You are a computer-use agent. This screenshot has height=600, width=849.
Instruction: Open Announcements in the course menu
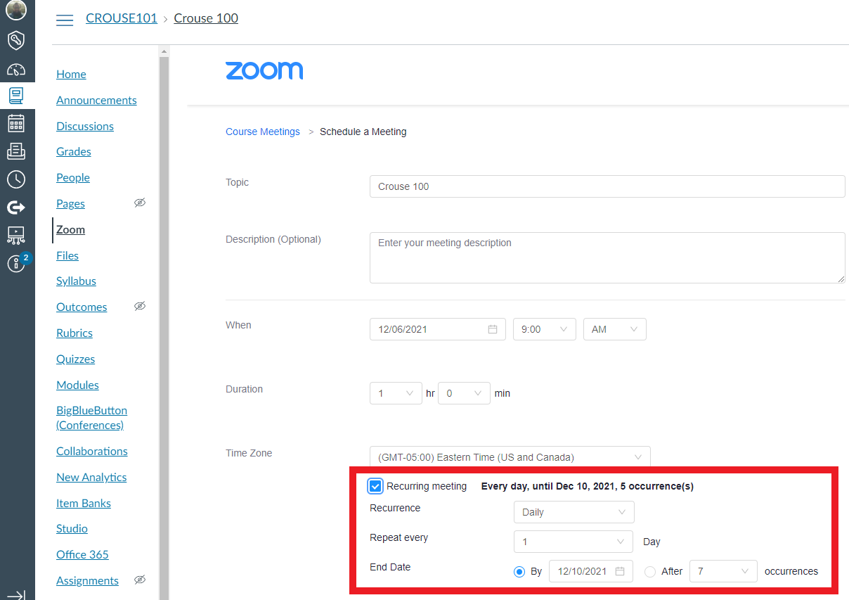pyautogui.click(x=96, y=100)
